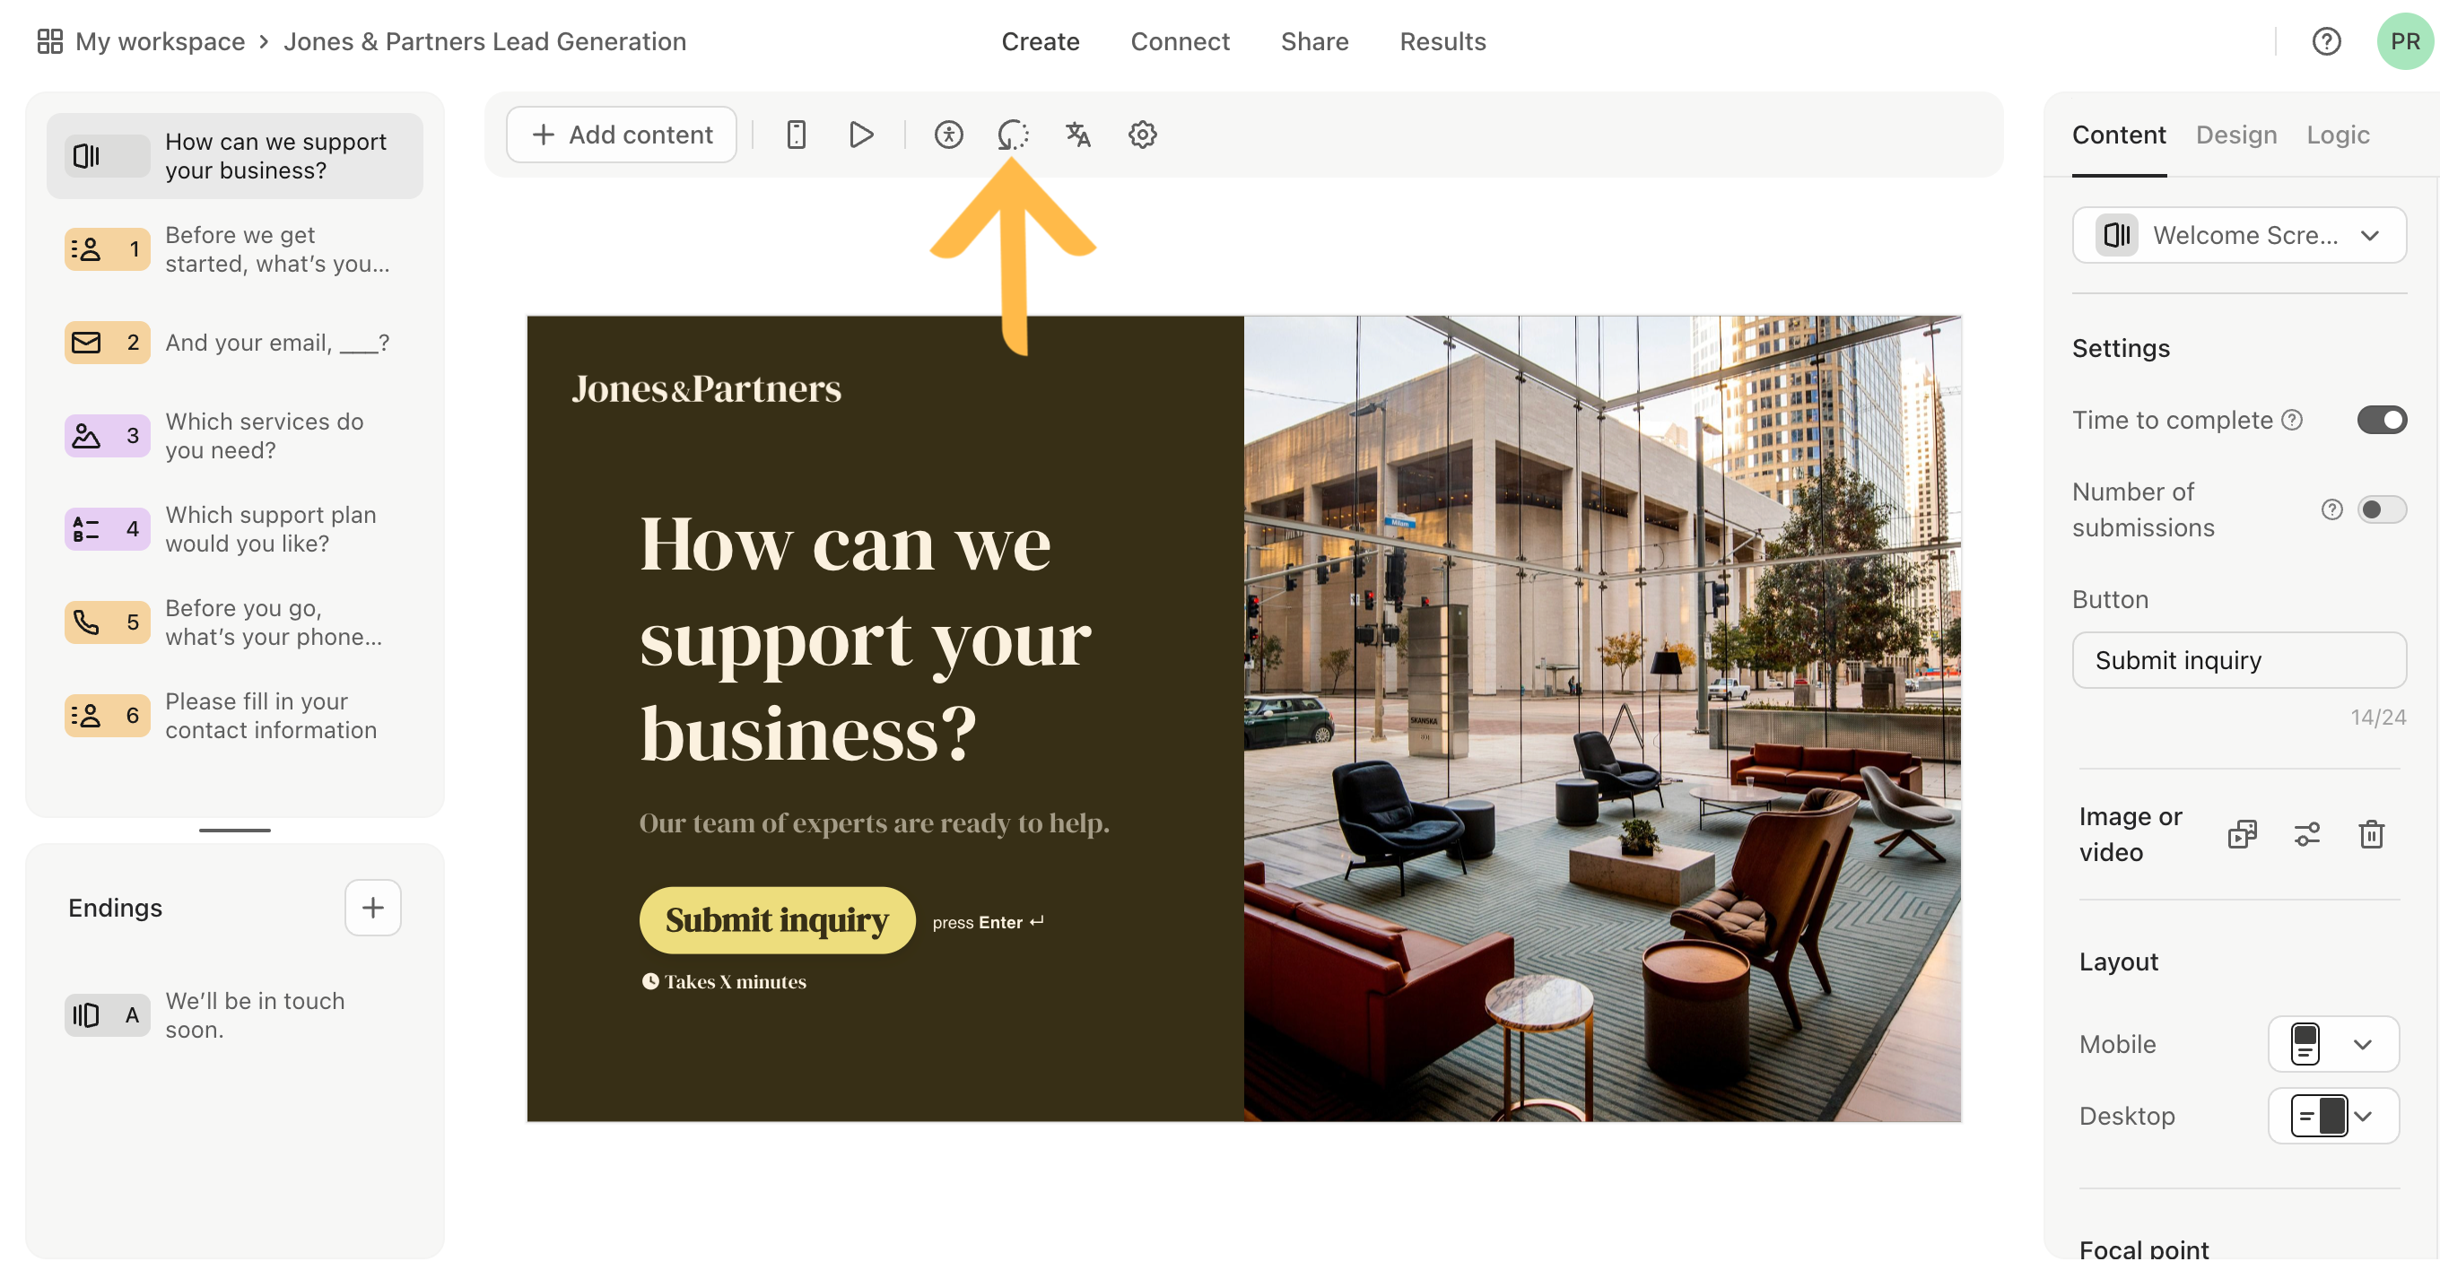The height and width of the screenshot is (1279, 2440).
Task: Replace the image or video media
Action: coord(2242,834)
